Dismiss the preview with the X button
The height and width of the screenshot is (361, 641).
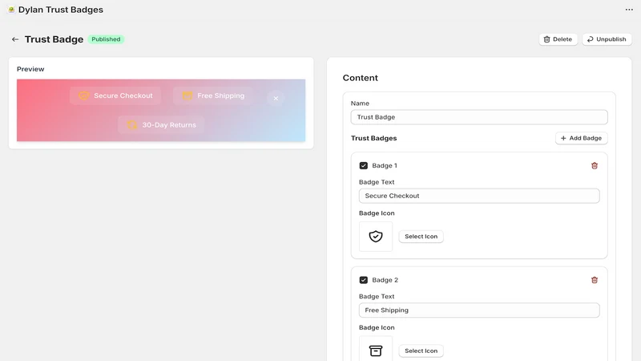tap(276, 98)
